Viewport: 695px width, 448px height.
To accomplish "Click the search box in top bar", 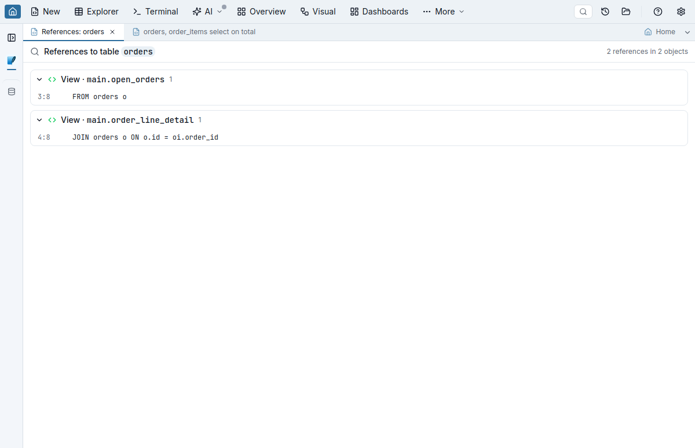I will click(x=583, y=12).
